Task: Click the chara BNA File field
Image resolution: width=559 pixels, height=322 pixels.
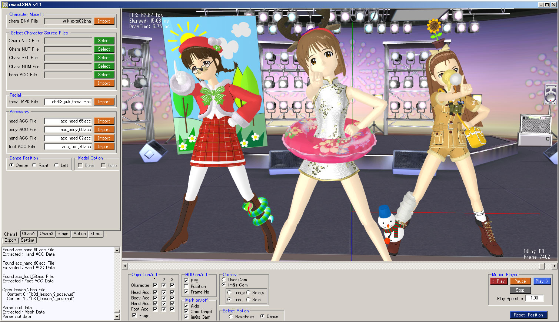Action: pyautogui.click(x=68, y=21)
